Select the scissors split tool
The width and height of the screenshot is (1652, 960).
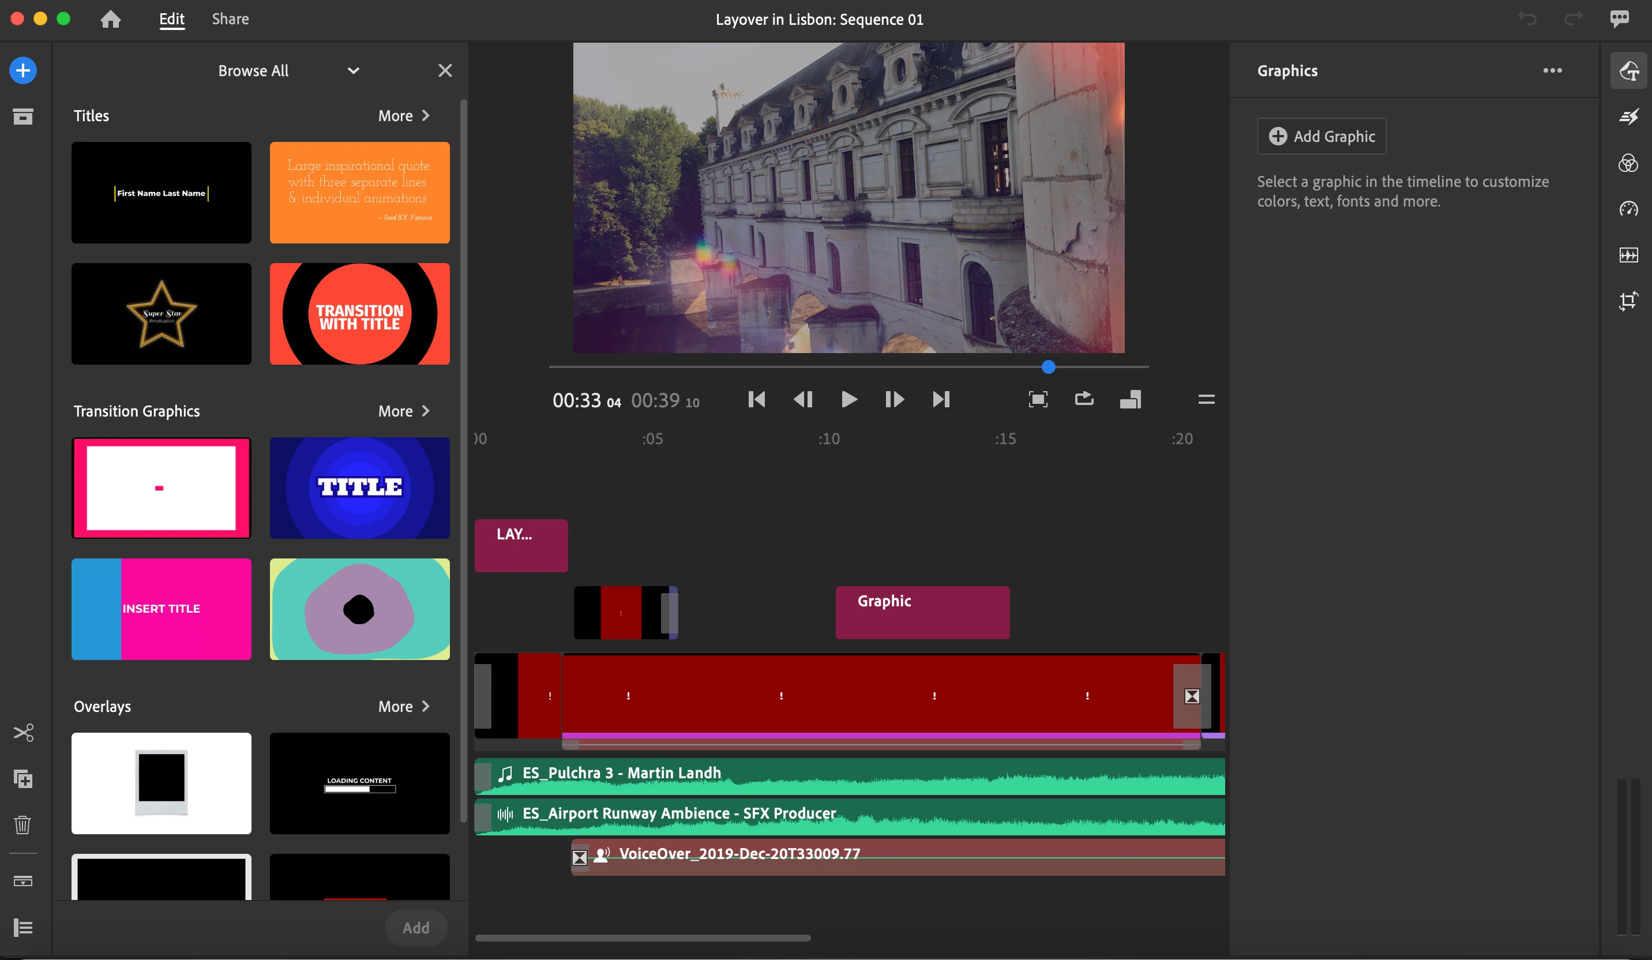coord(23,733)
